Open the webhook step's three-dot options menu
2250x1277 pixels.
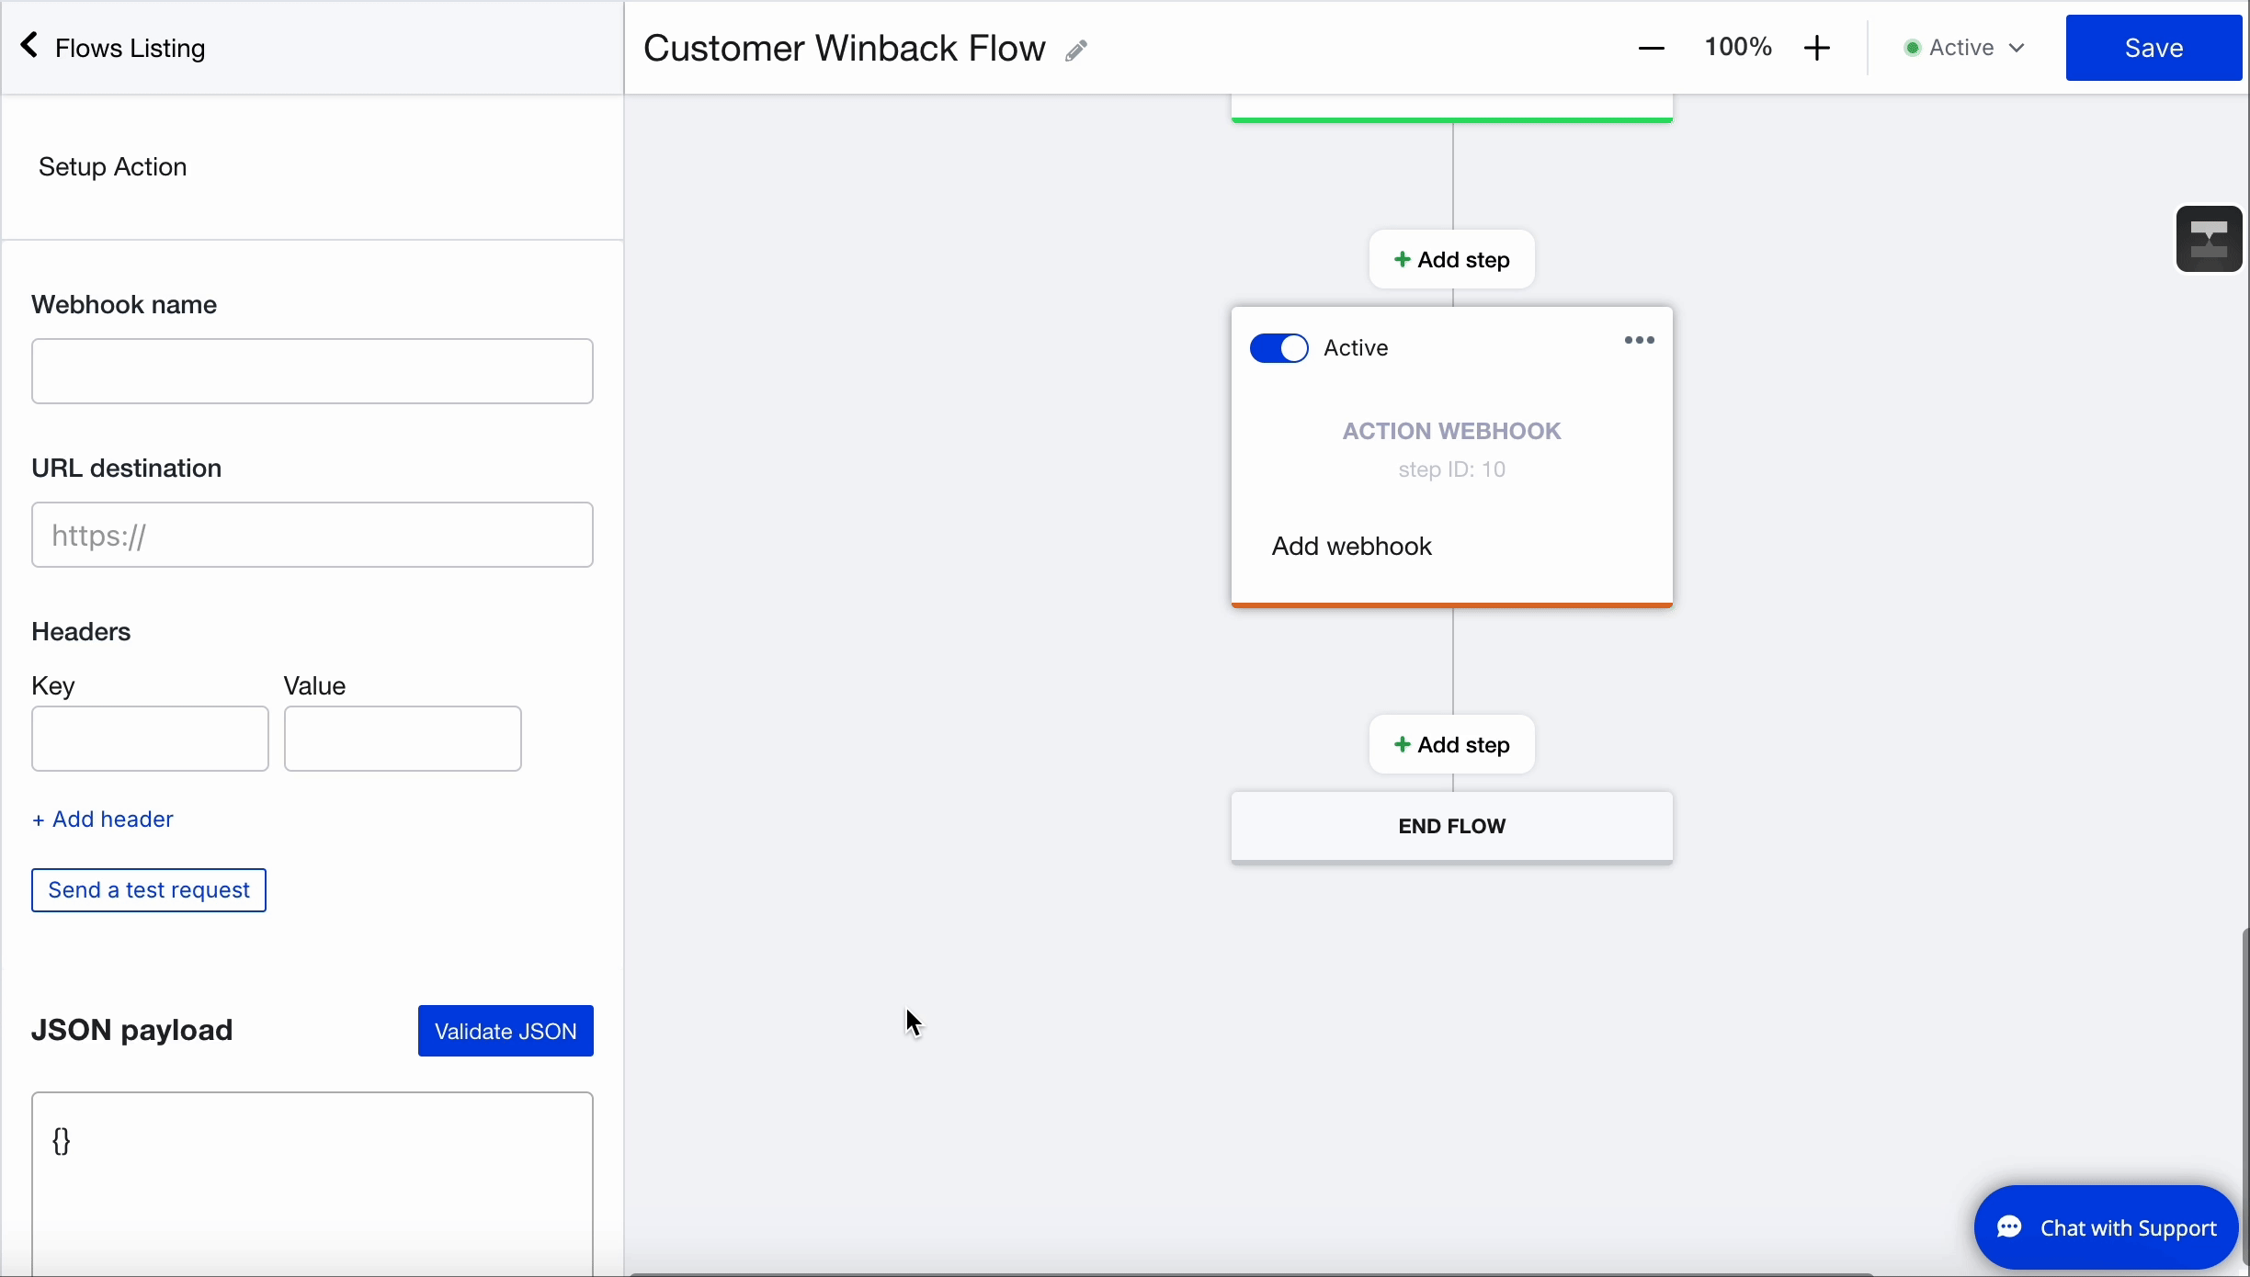click(x=1637, y=340)
